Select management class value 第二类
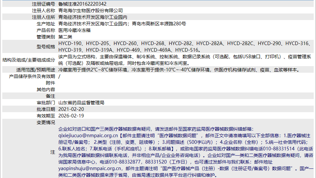Viewport: 316px width, 178px height. tap(65, 37)
